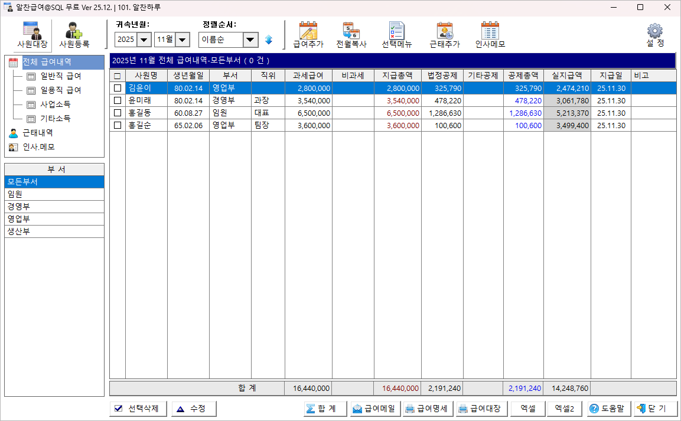The image size is (681, 421).
Task: Click the 생년월일 column header
Action: pyautogui.click(x=188, y=76)
